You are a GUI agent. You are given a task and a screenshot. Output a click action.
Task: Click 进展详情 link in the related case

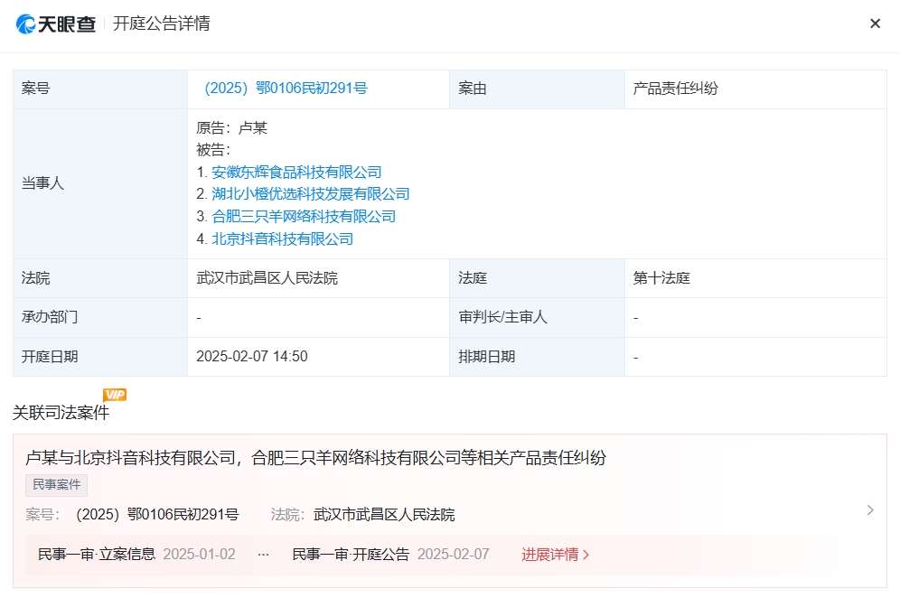pyautogui.click(x=555, y=555)
